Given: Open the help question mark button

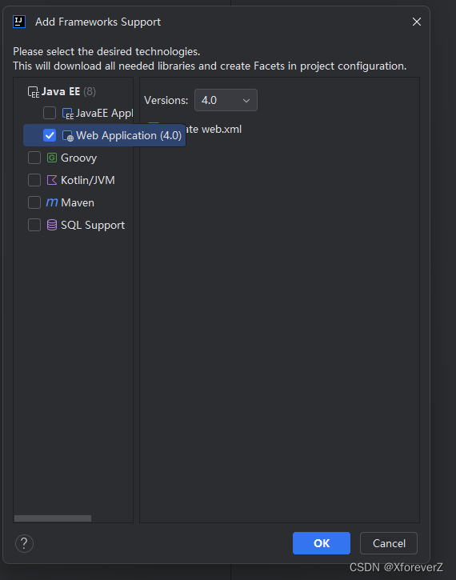Looking at the screenshot, I should 25,543.
